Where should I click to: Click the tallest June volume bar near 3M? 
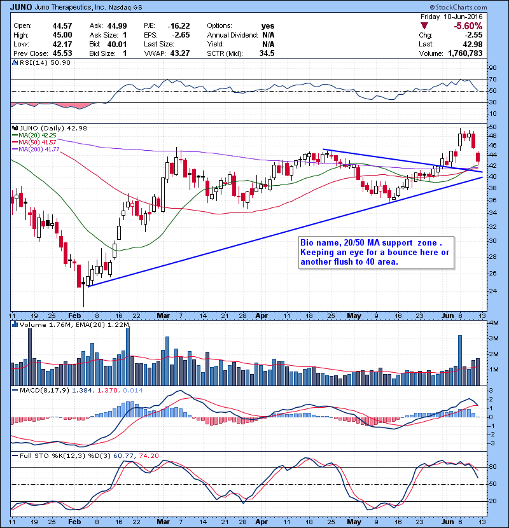(460, 360)
